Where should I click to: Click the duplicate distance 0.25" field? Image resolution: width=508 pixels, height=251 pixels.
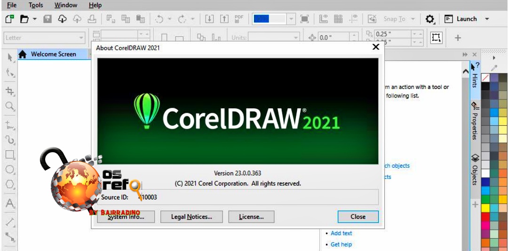coord(393,34)
